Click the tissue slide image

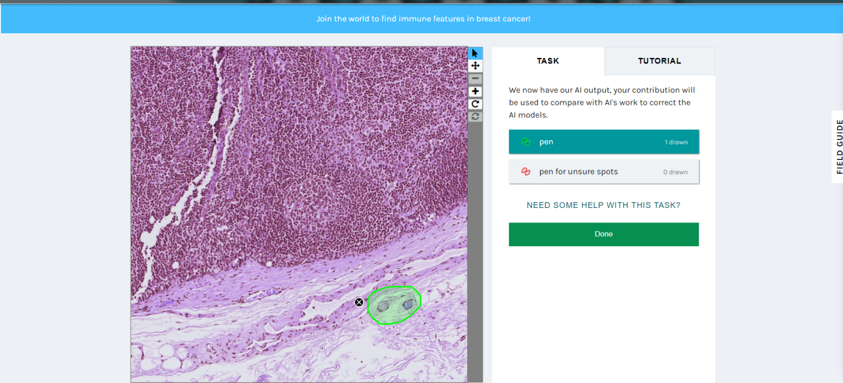coord(299,214)
